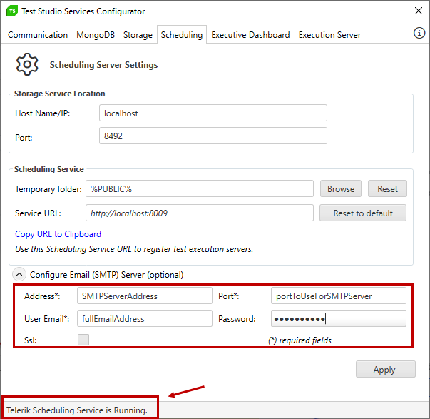Image resolution: width=430 pixels, height=419 pixels.
Task: Switch to the Execution Server tab
Action: pyautogui.click(x=329, y=35)
